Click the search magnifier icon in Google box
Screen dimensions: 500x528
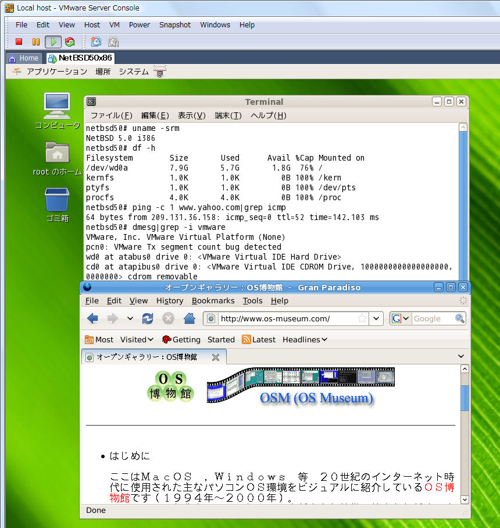[x=460, y=318]
